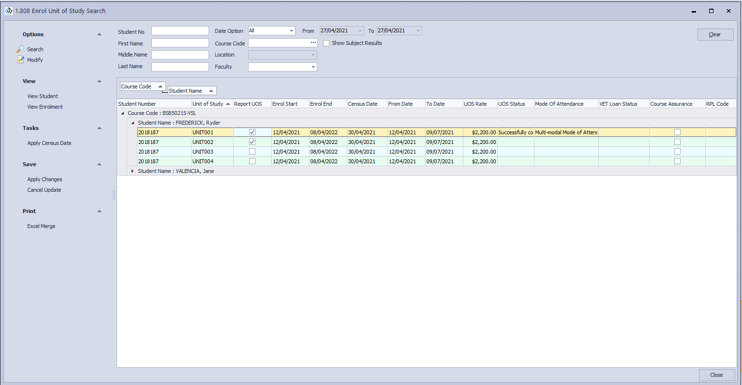Click View Student in the sidebar

43,96
